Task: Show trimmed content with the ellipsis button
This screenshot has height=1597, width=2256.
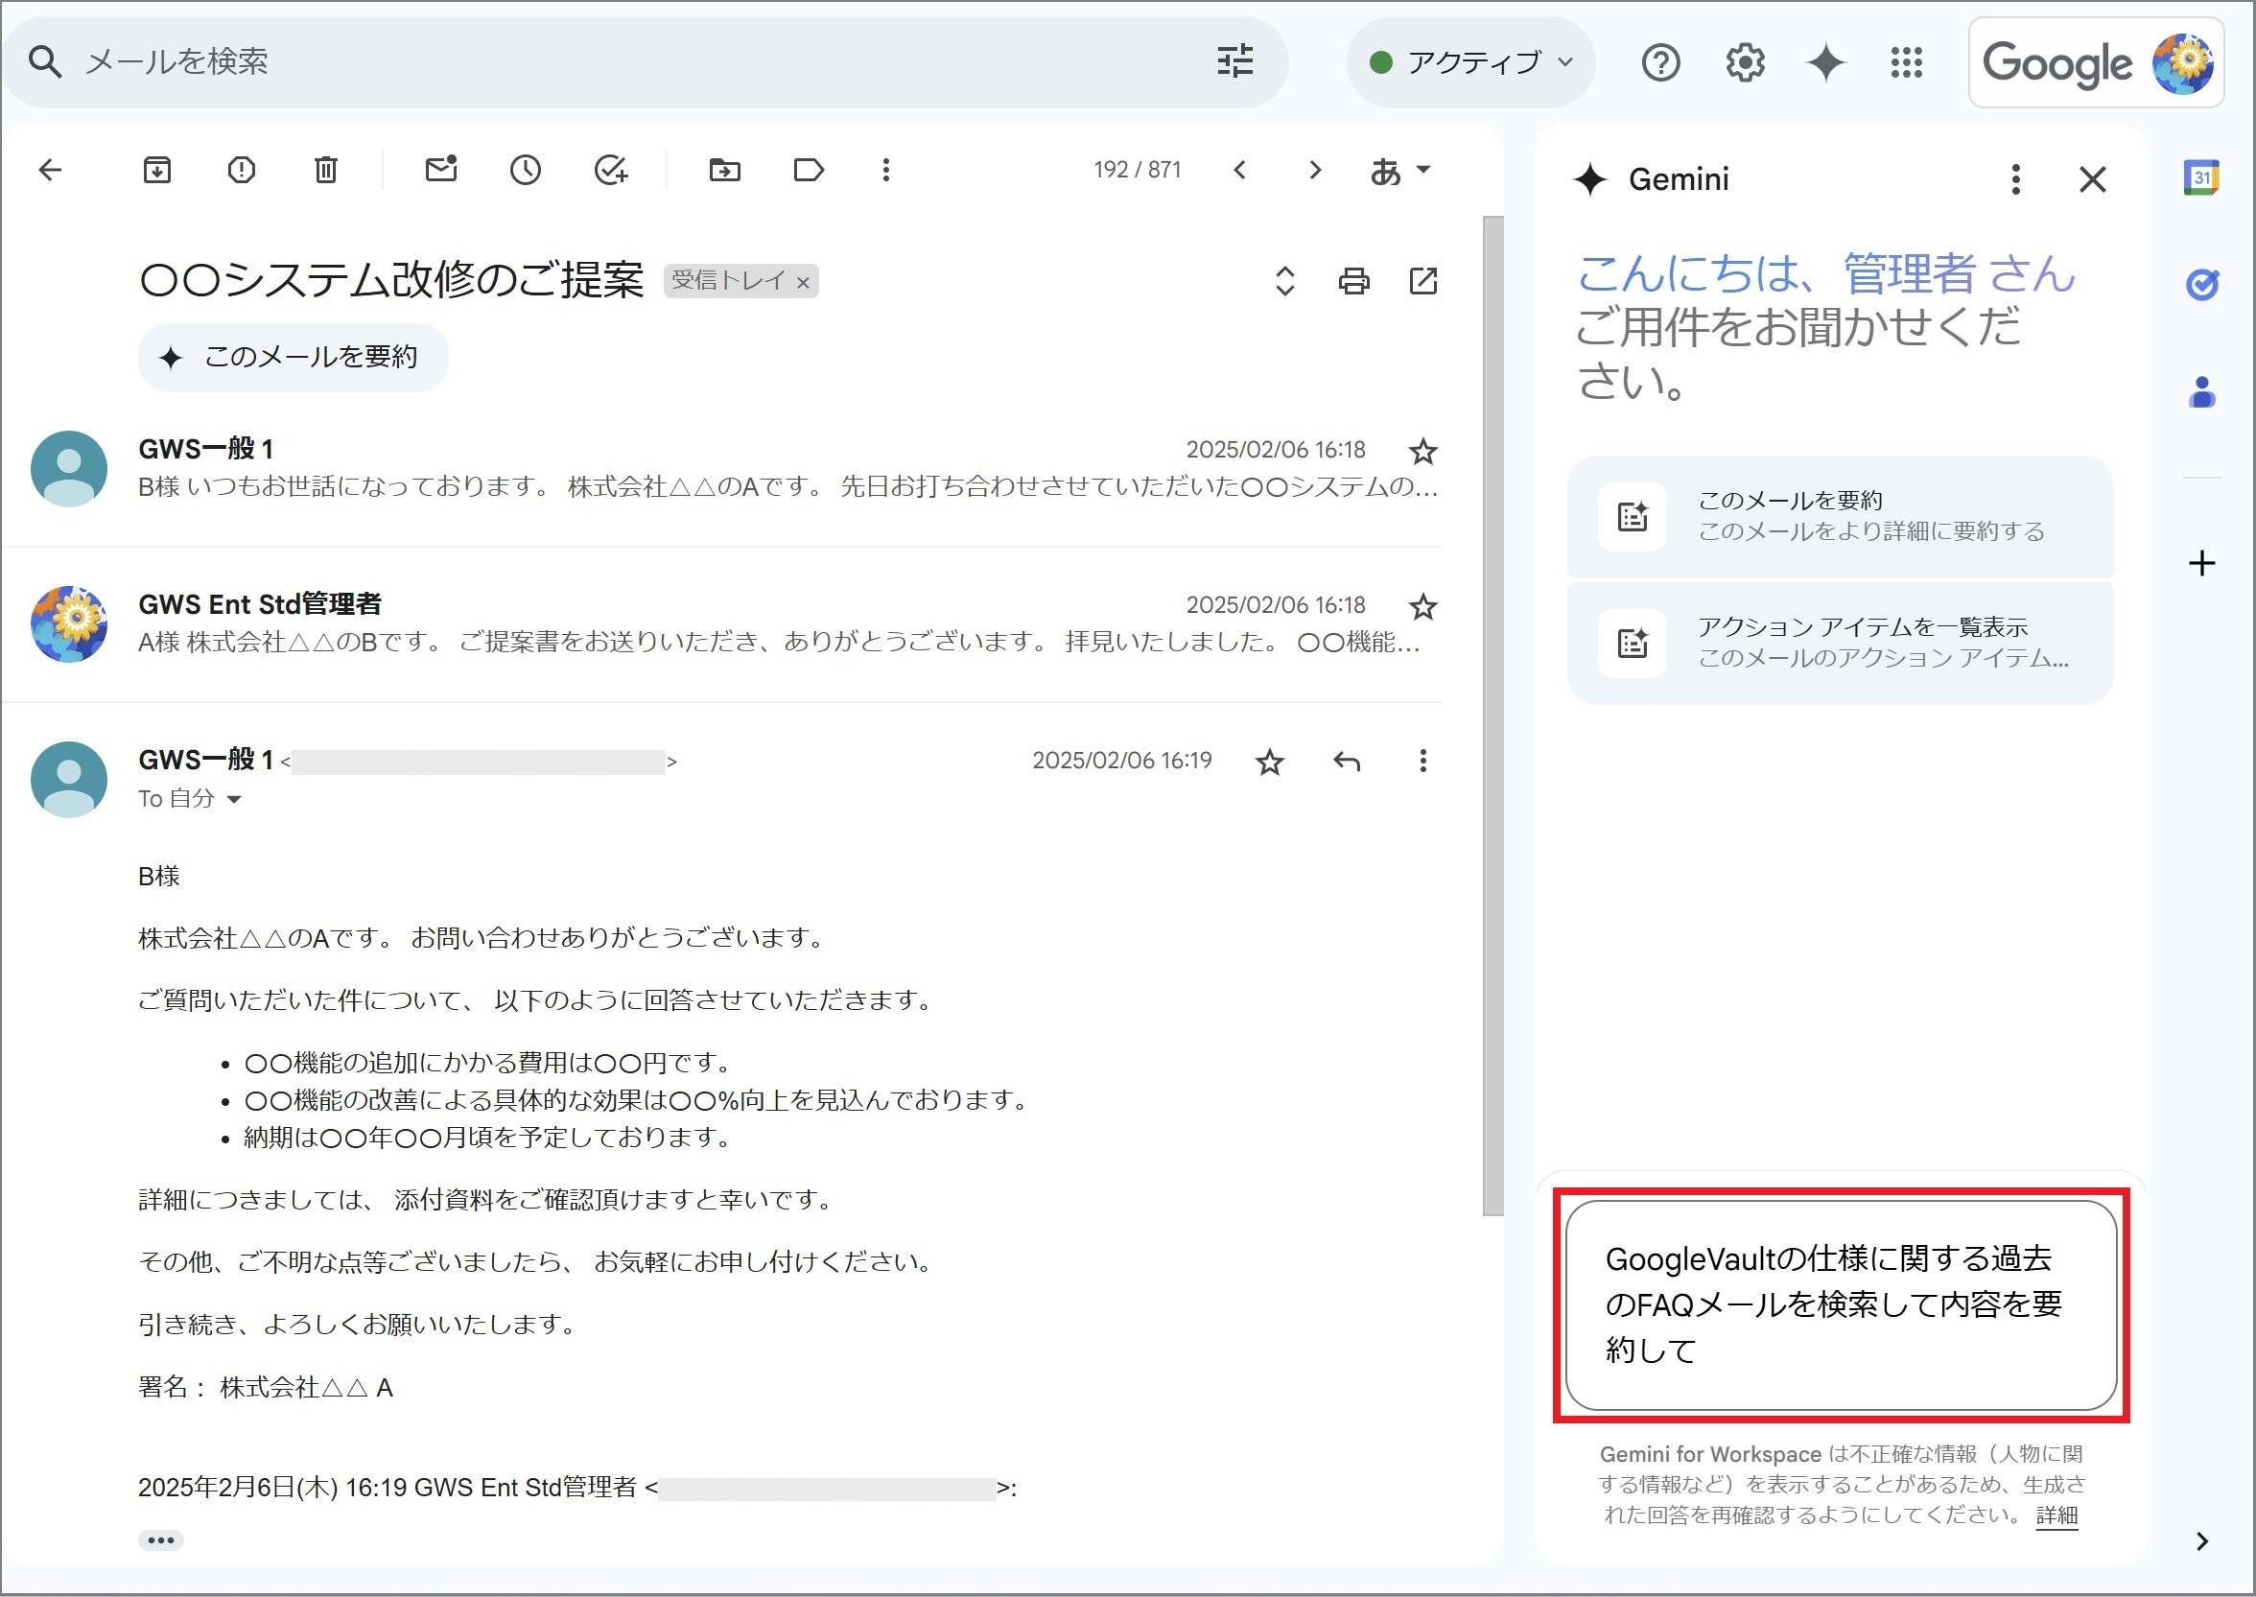Action: (x=160, y=1540)
